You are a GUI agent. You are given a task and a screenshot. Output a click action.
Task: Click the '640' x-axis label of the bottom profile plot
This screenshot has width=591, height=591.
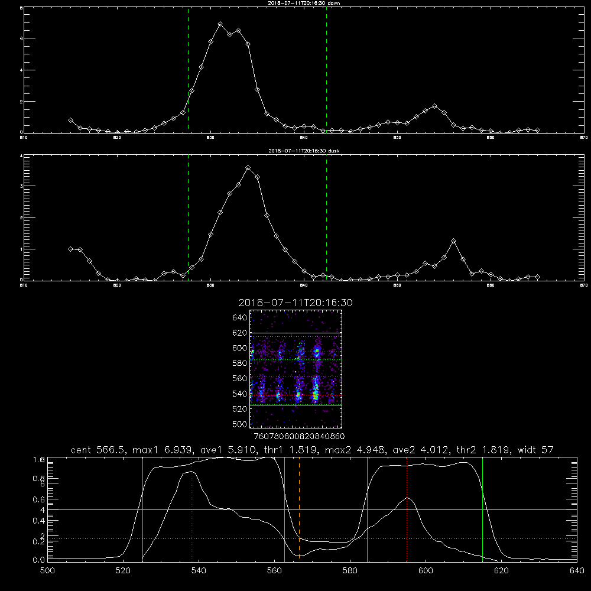(577, 571)
